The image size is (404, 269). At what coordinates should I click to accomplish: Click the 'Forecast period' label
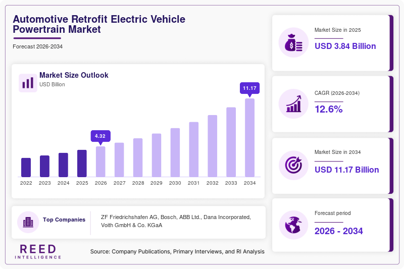pyautogui.click(x=333, y=213)
